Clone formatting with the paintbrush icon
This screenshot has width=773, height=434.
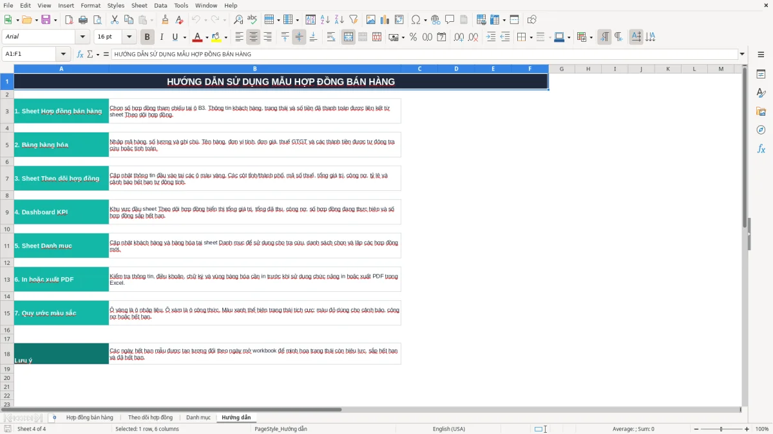(x=166, y=20)
